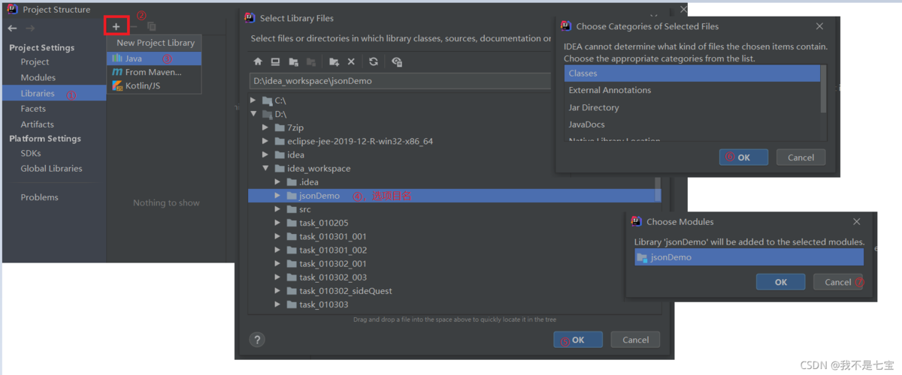
Task: Navigate back arrow in Project Structure
Action: 12,28
